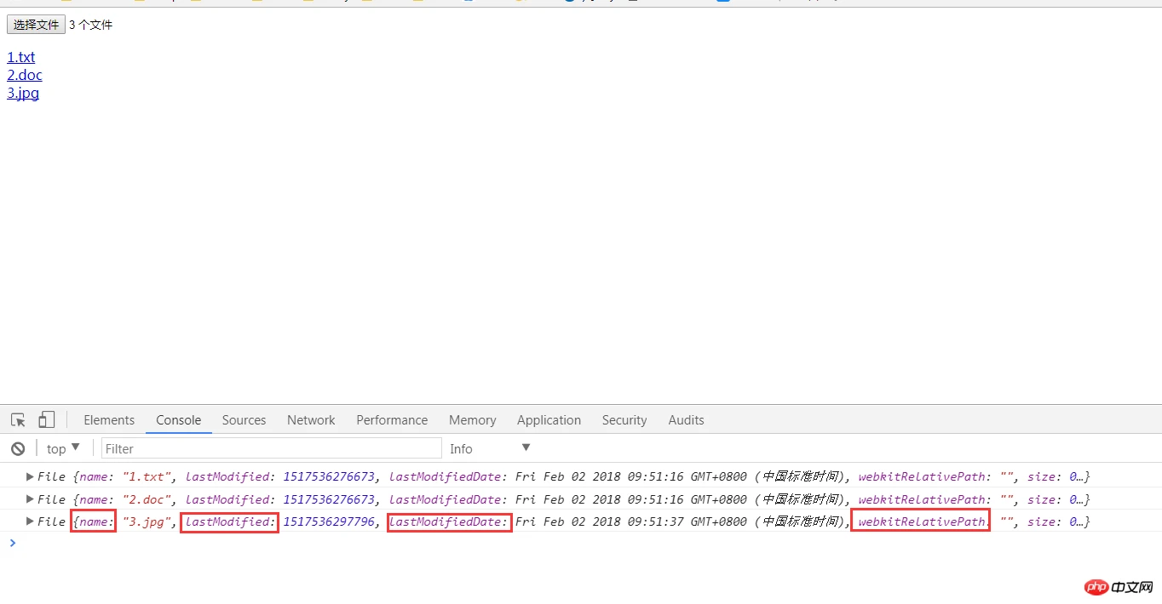Click the "2.doc" name value in console
Screen dimensions: 1162x604
coord(147,499)
